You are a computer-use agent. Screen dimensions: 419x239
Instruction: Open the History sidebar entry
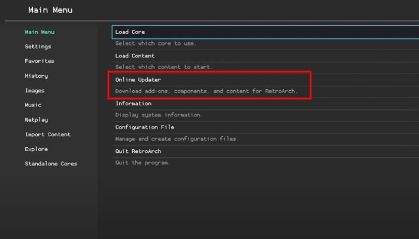[x=36, y=76]
